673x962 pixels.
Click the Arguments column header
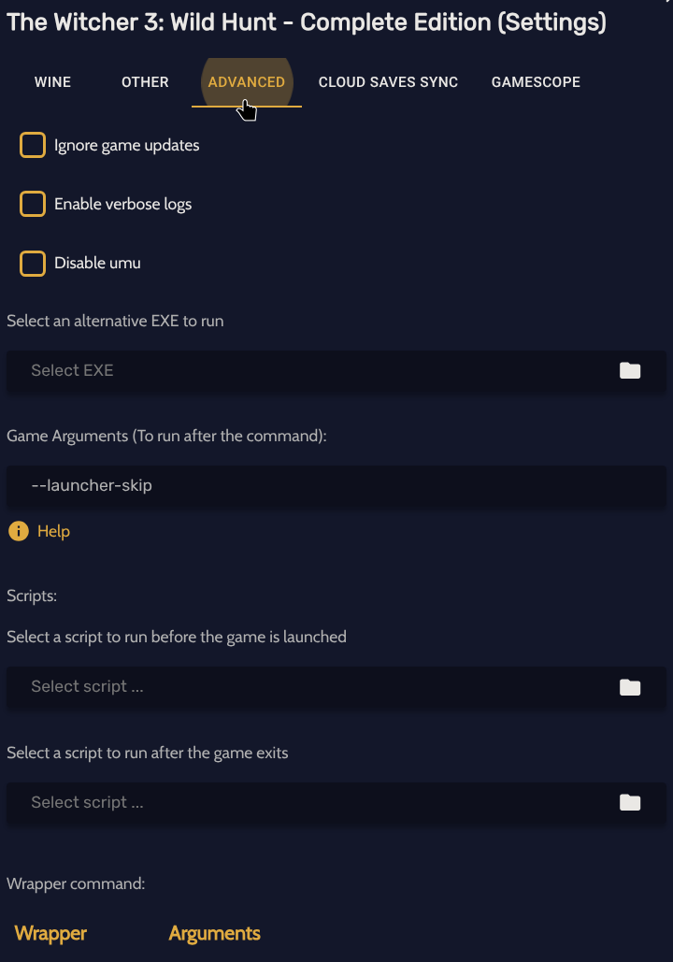[x=214, y=933]
